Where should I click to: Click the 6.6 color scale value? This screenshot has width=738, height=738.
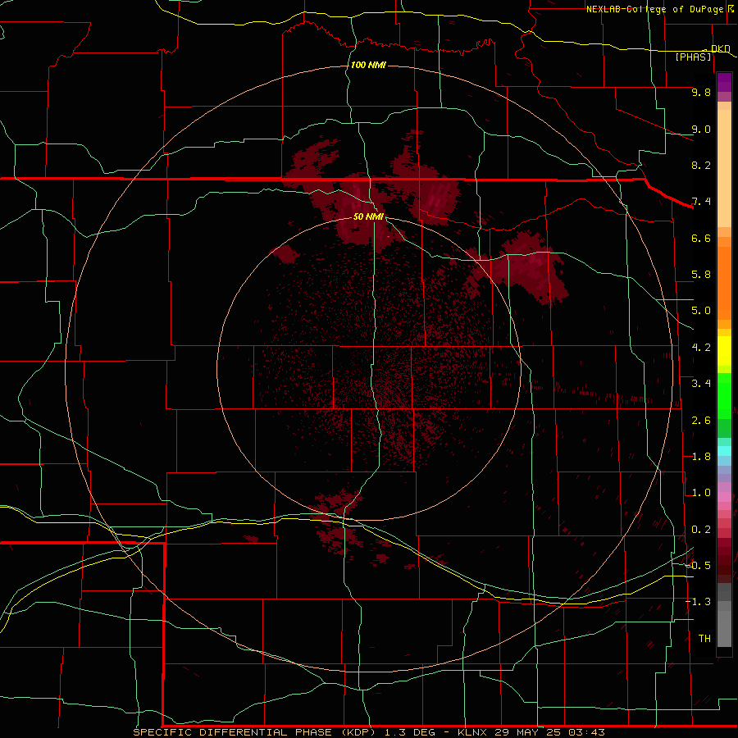(x=701, y=238)
